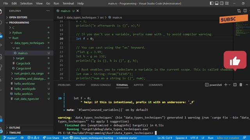This screenshot has width=250, height=140.
Task: Open the Run menu
Action: (56, 3)
